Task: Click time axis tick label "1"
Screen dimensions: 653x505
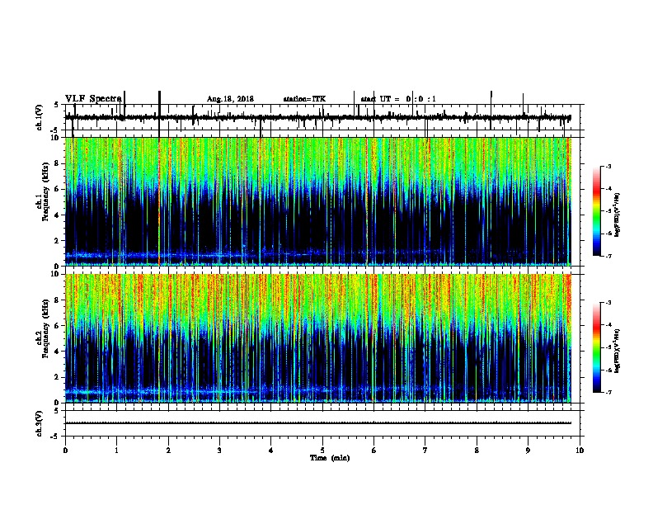Action: coord(116,451)
